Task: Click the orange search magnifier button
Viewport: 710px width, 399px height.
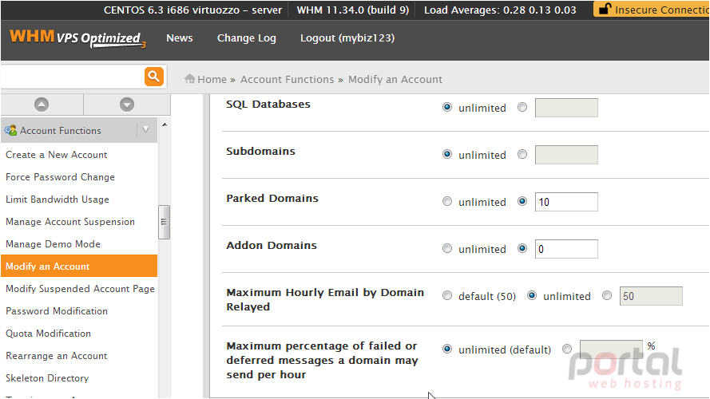Action: [x=154, y=76]
